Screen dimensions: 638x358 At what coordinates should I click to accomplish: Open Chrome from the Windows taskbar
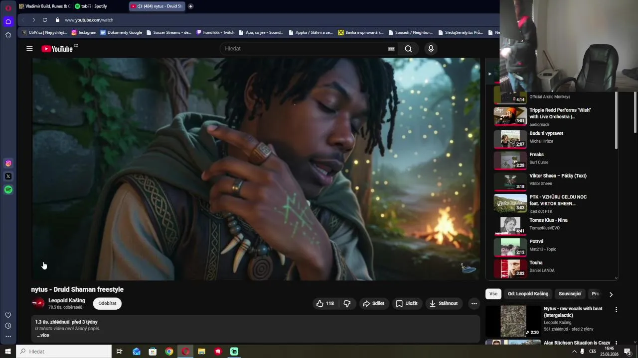click(x=169, y=352)
